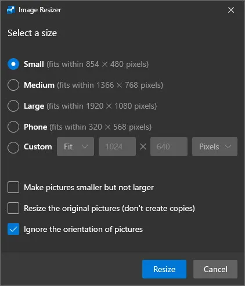Expand the Pixels unit dropdown
Image resolution: width=245 pixels, height=286 pixels.
tap(215, 146)
